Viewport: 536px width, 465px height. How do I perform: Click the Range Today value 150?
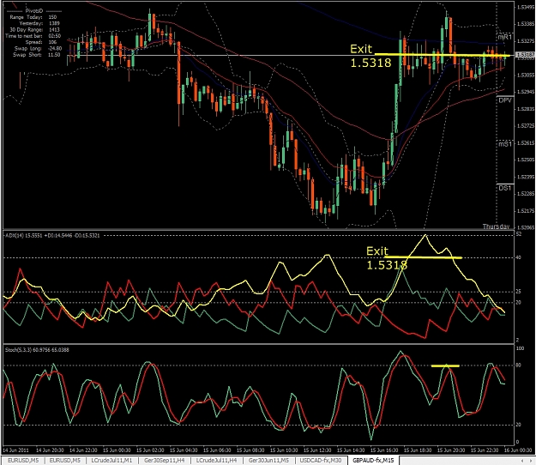[x=52, y=17]
